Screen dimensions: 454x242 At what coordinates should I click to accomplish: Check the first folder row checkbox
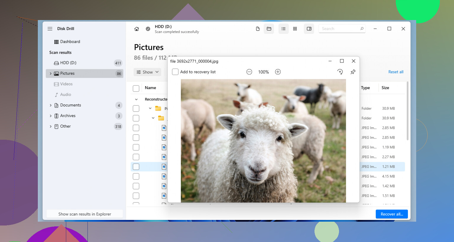[x=136, y=108]
